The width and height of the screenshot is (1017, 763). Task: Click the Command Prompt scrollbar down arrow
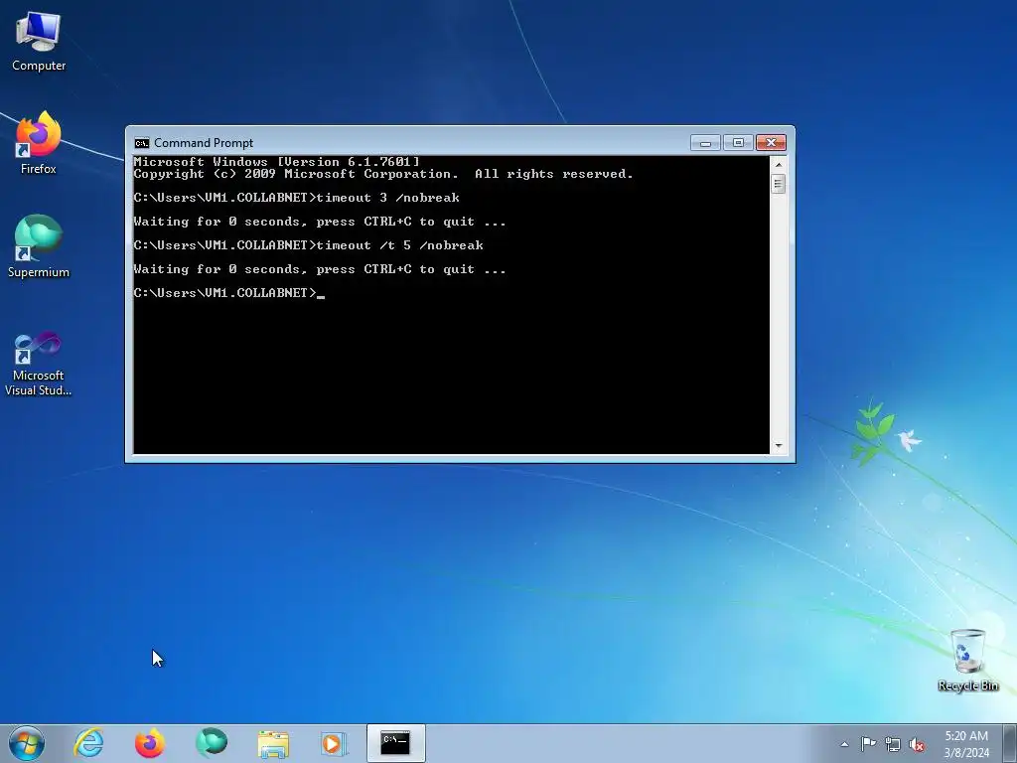click(x=779, y=446)
